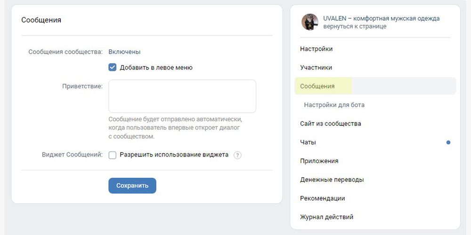
Task: Follow the "вернуться к странице" link
Action: pyautogui.click(x=355, y=26)
